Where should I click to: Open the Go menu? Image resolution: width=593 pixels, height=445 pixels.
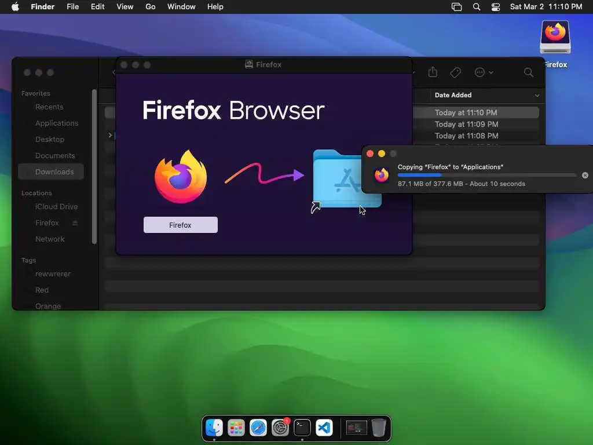[151, 7]
